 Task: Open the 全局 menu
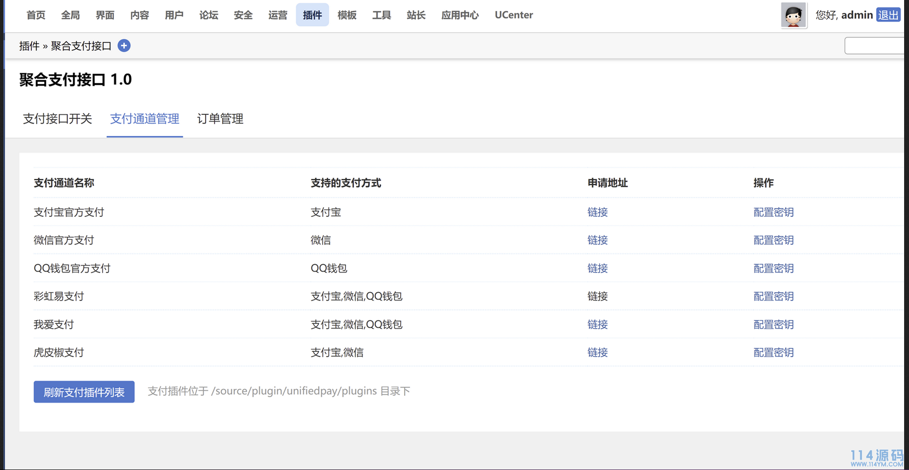[x=70, y=15]
